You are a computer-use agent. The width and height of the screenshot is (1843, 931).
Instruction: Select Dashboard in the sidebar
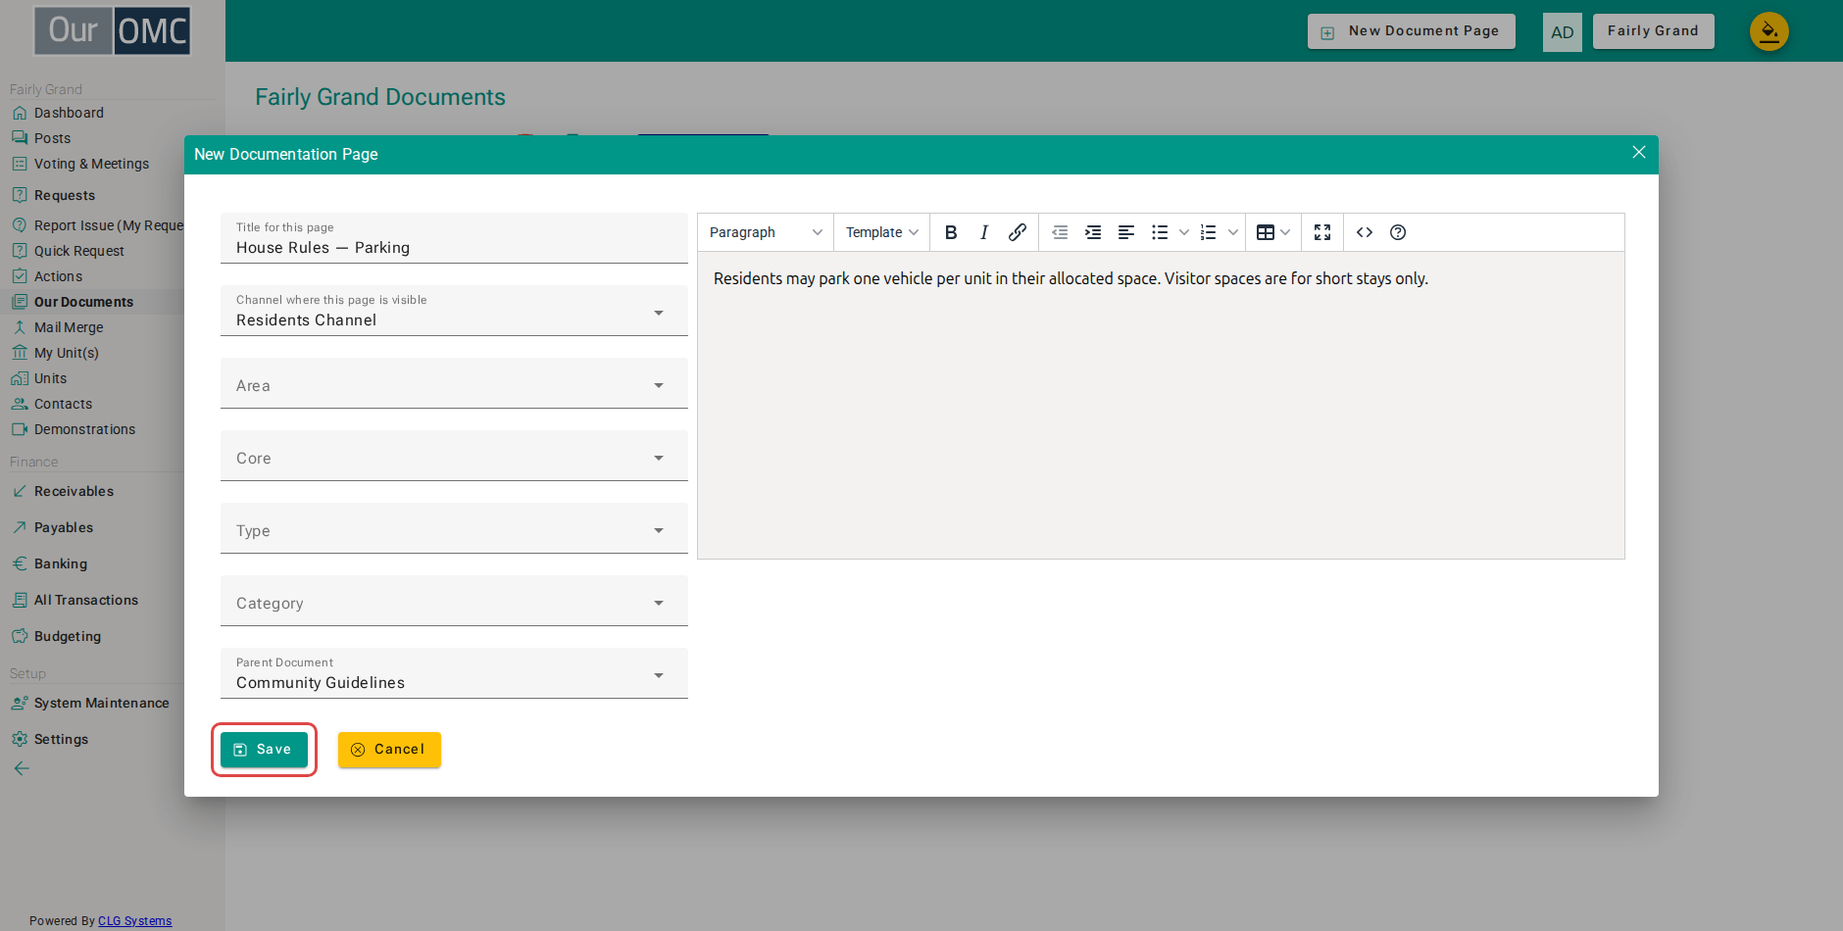click(x=69, y=113)
